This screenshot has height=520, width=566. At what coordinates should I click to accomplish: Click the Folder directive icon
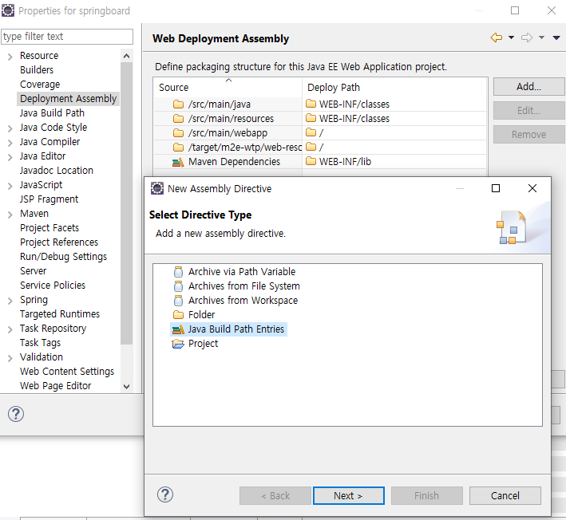(178, 315)
